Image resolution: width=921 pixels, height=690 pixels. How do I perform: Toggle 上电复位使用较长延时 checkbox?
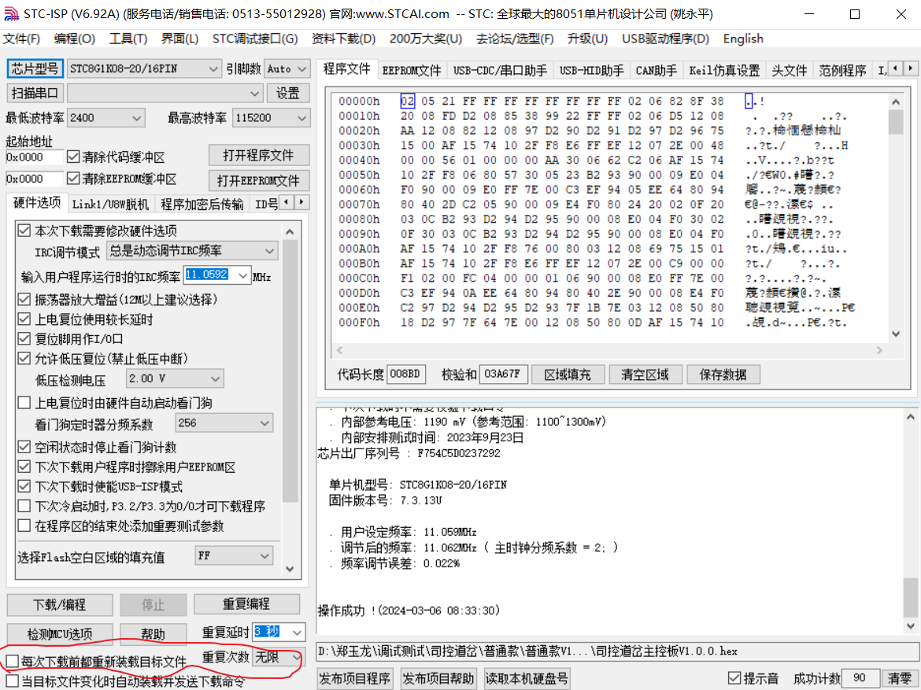point(24,319)
